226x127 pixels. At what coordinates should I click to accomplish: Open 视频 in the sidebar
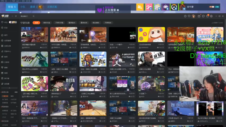point(4,73)
